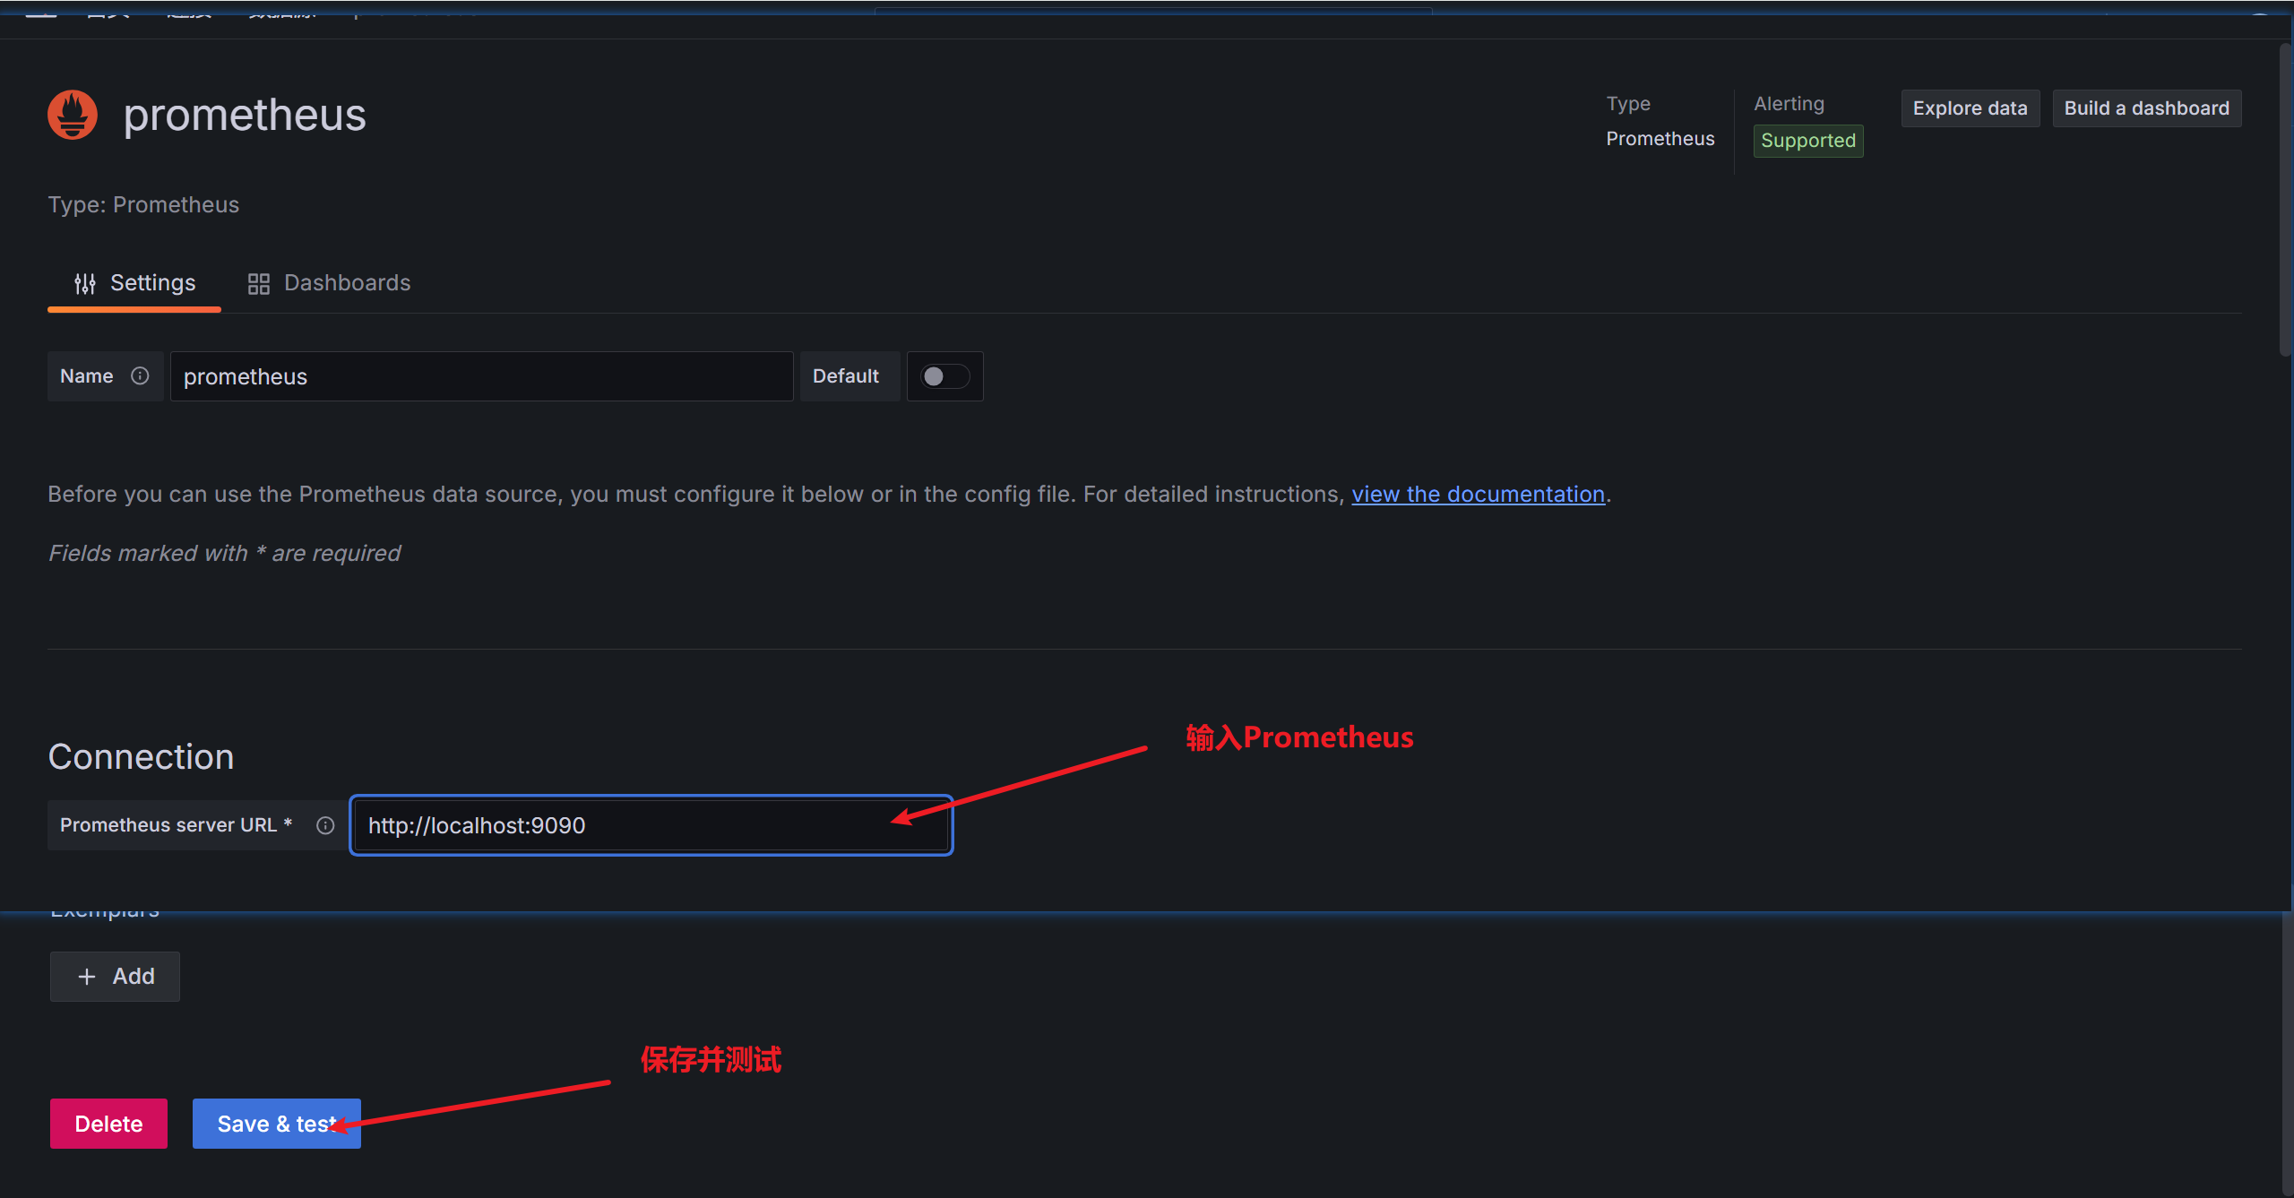The image size is (2294, 1198).
Task: Click the large prometheus page title
Action: 245,115
